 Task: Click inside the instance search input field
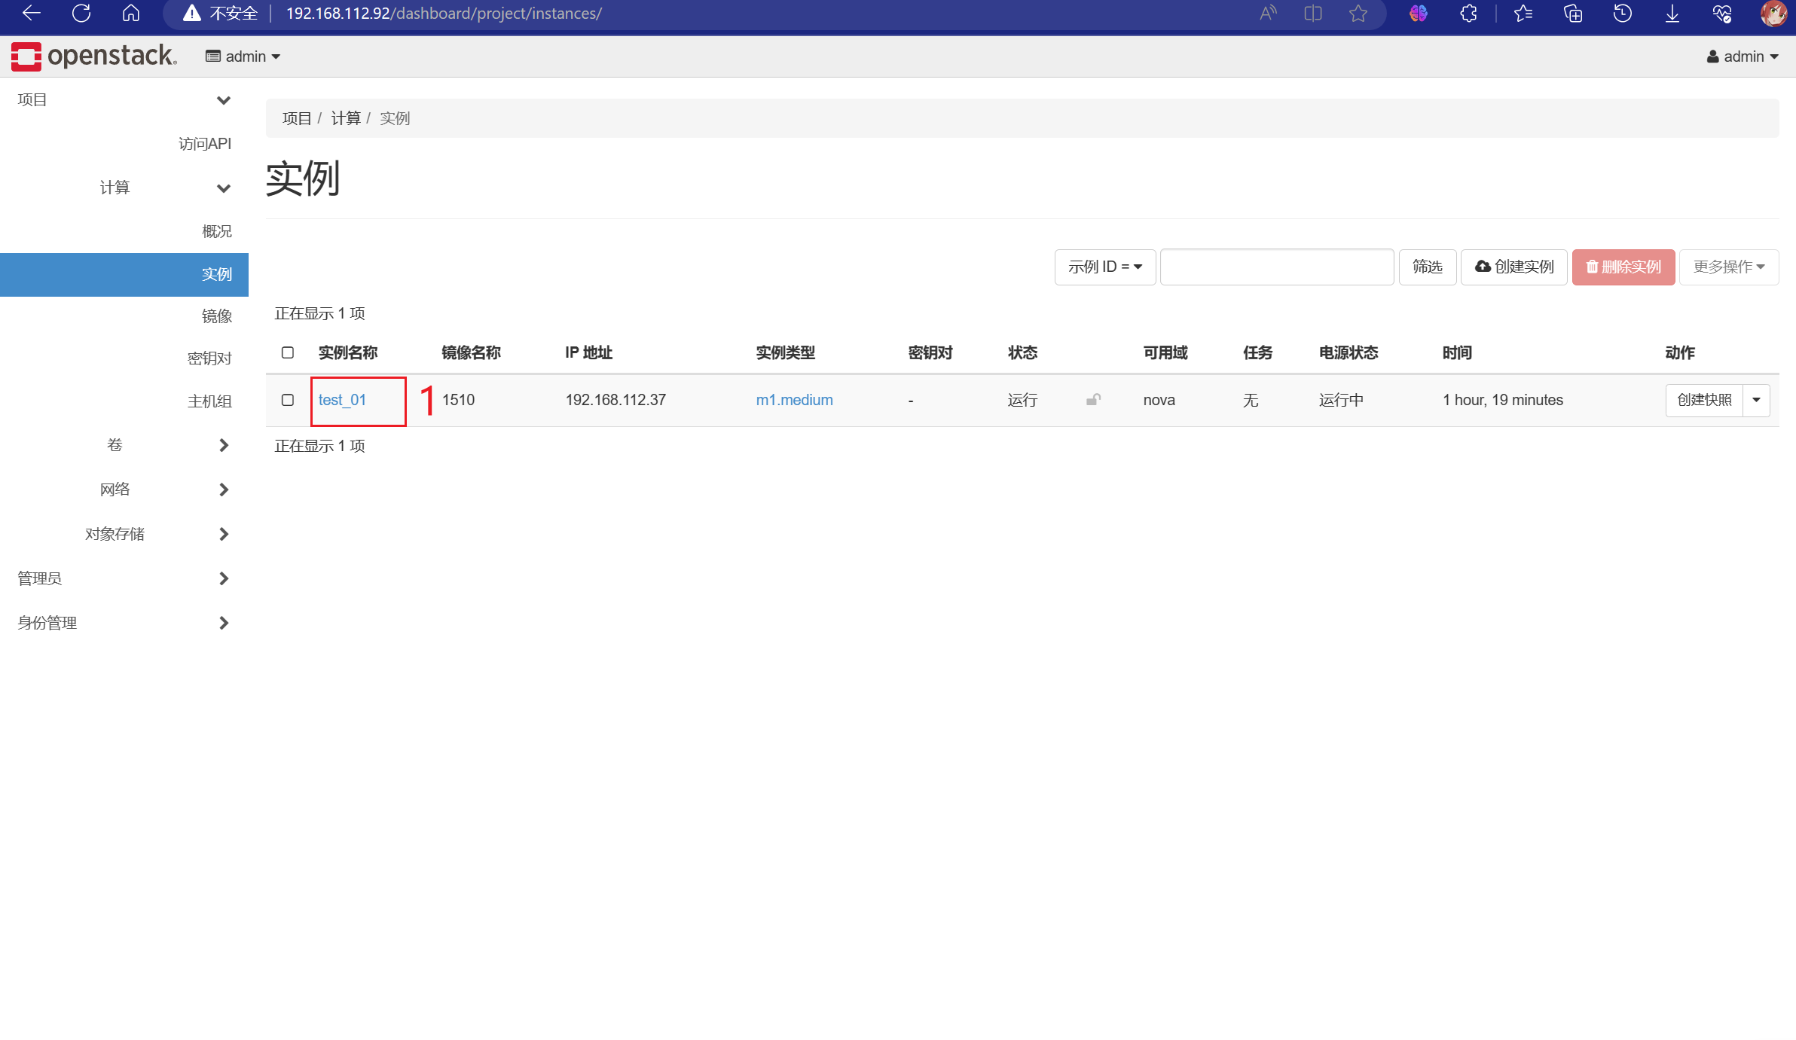1276,267
